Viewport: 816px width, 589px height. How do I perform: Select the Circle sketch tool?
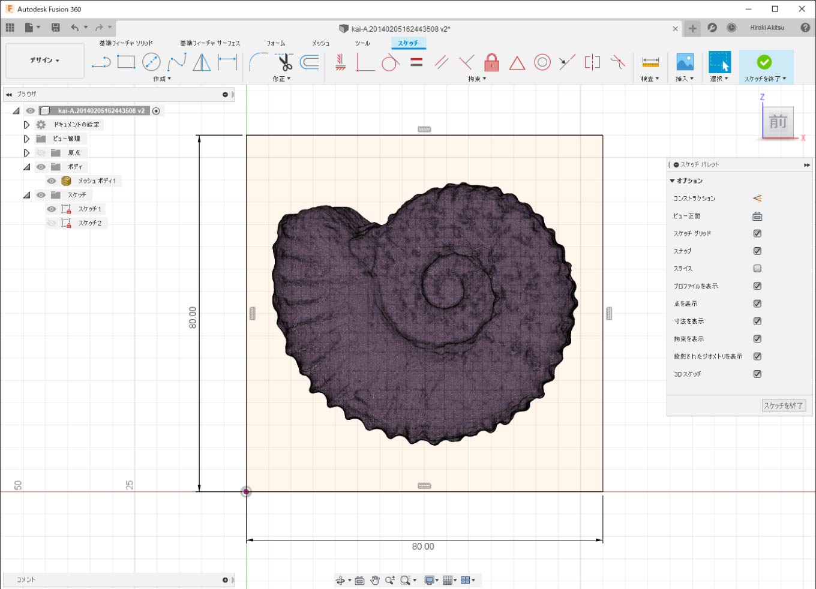click(x=151, y=62)
